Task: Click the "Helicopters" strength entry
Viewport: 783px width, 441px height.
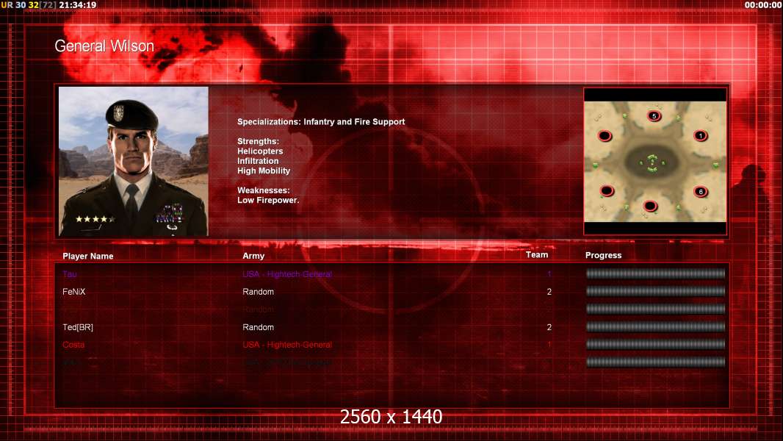Action: pyautogui.click(x=260, y=151)
